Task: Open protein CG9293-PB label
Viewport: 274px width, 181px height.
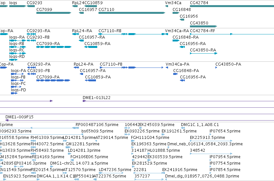Action: 39,71
